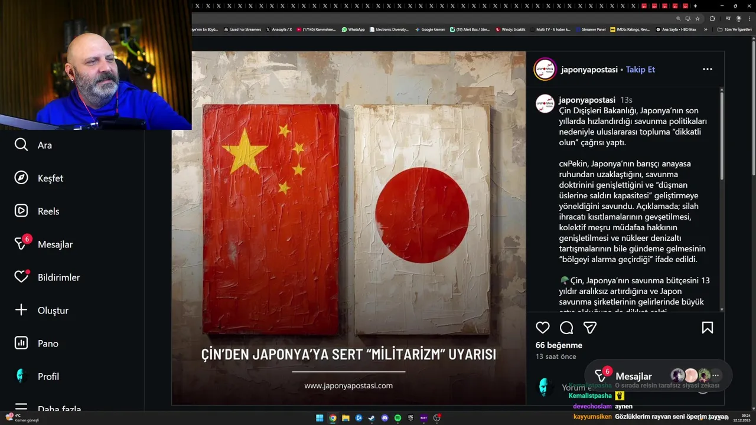Click the zoom magnifier in address bar
Viewport: 756px width, 425px height.
678,18
